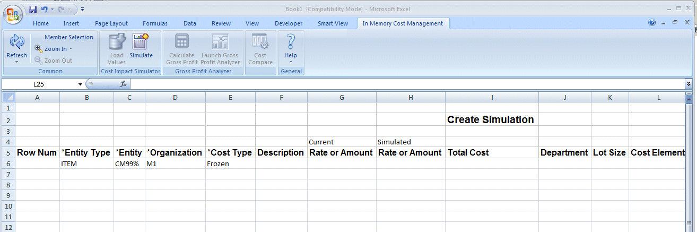Click the *Entity Type header cell
The width and height of the screenshot is (697, 232).
click(86, 152)
